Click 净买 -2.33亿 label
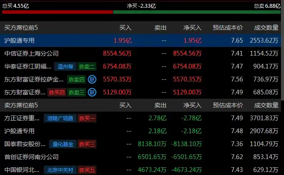 (x=141, y=6)
